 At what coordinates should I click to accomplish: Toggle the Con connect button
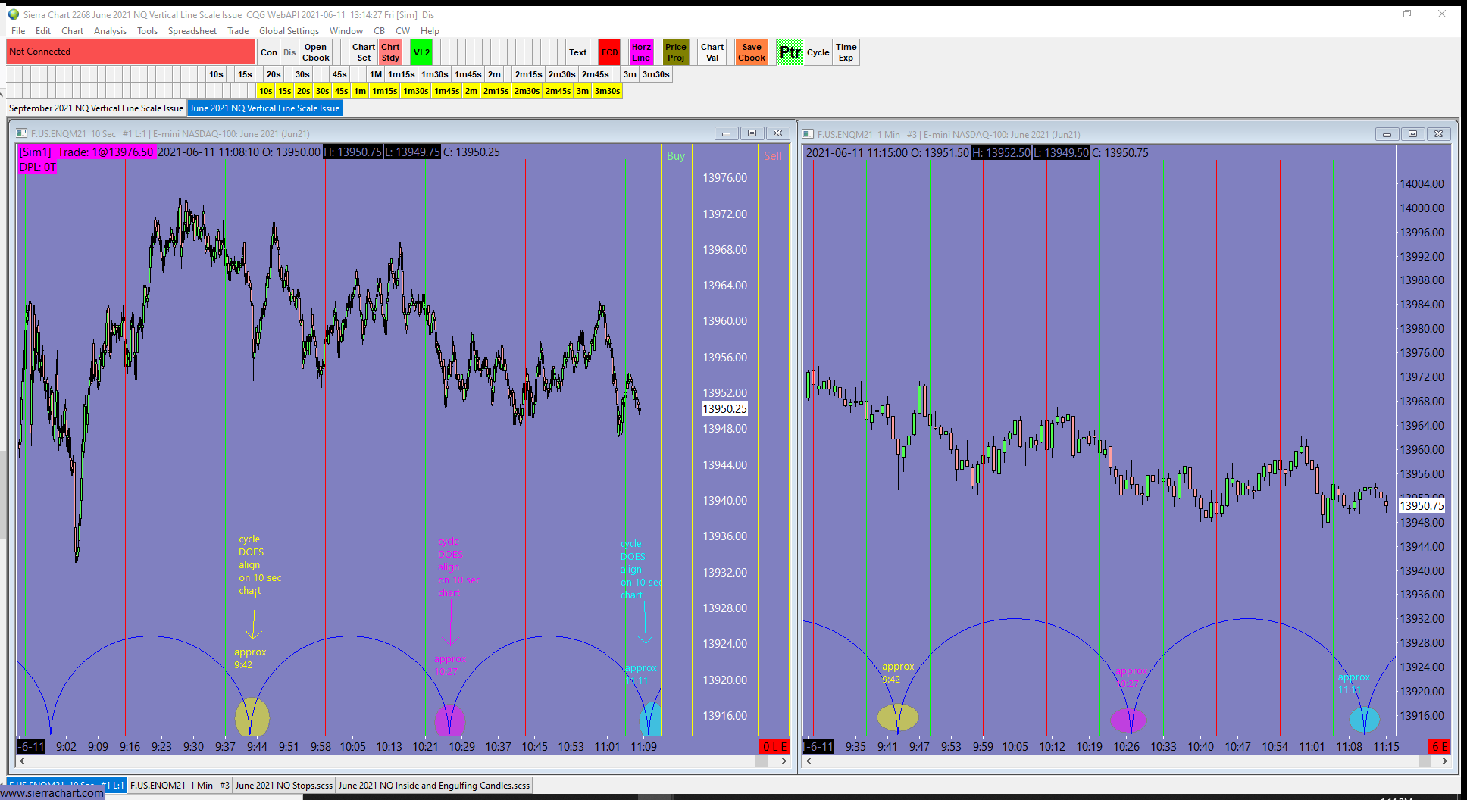(269, 52)
